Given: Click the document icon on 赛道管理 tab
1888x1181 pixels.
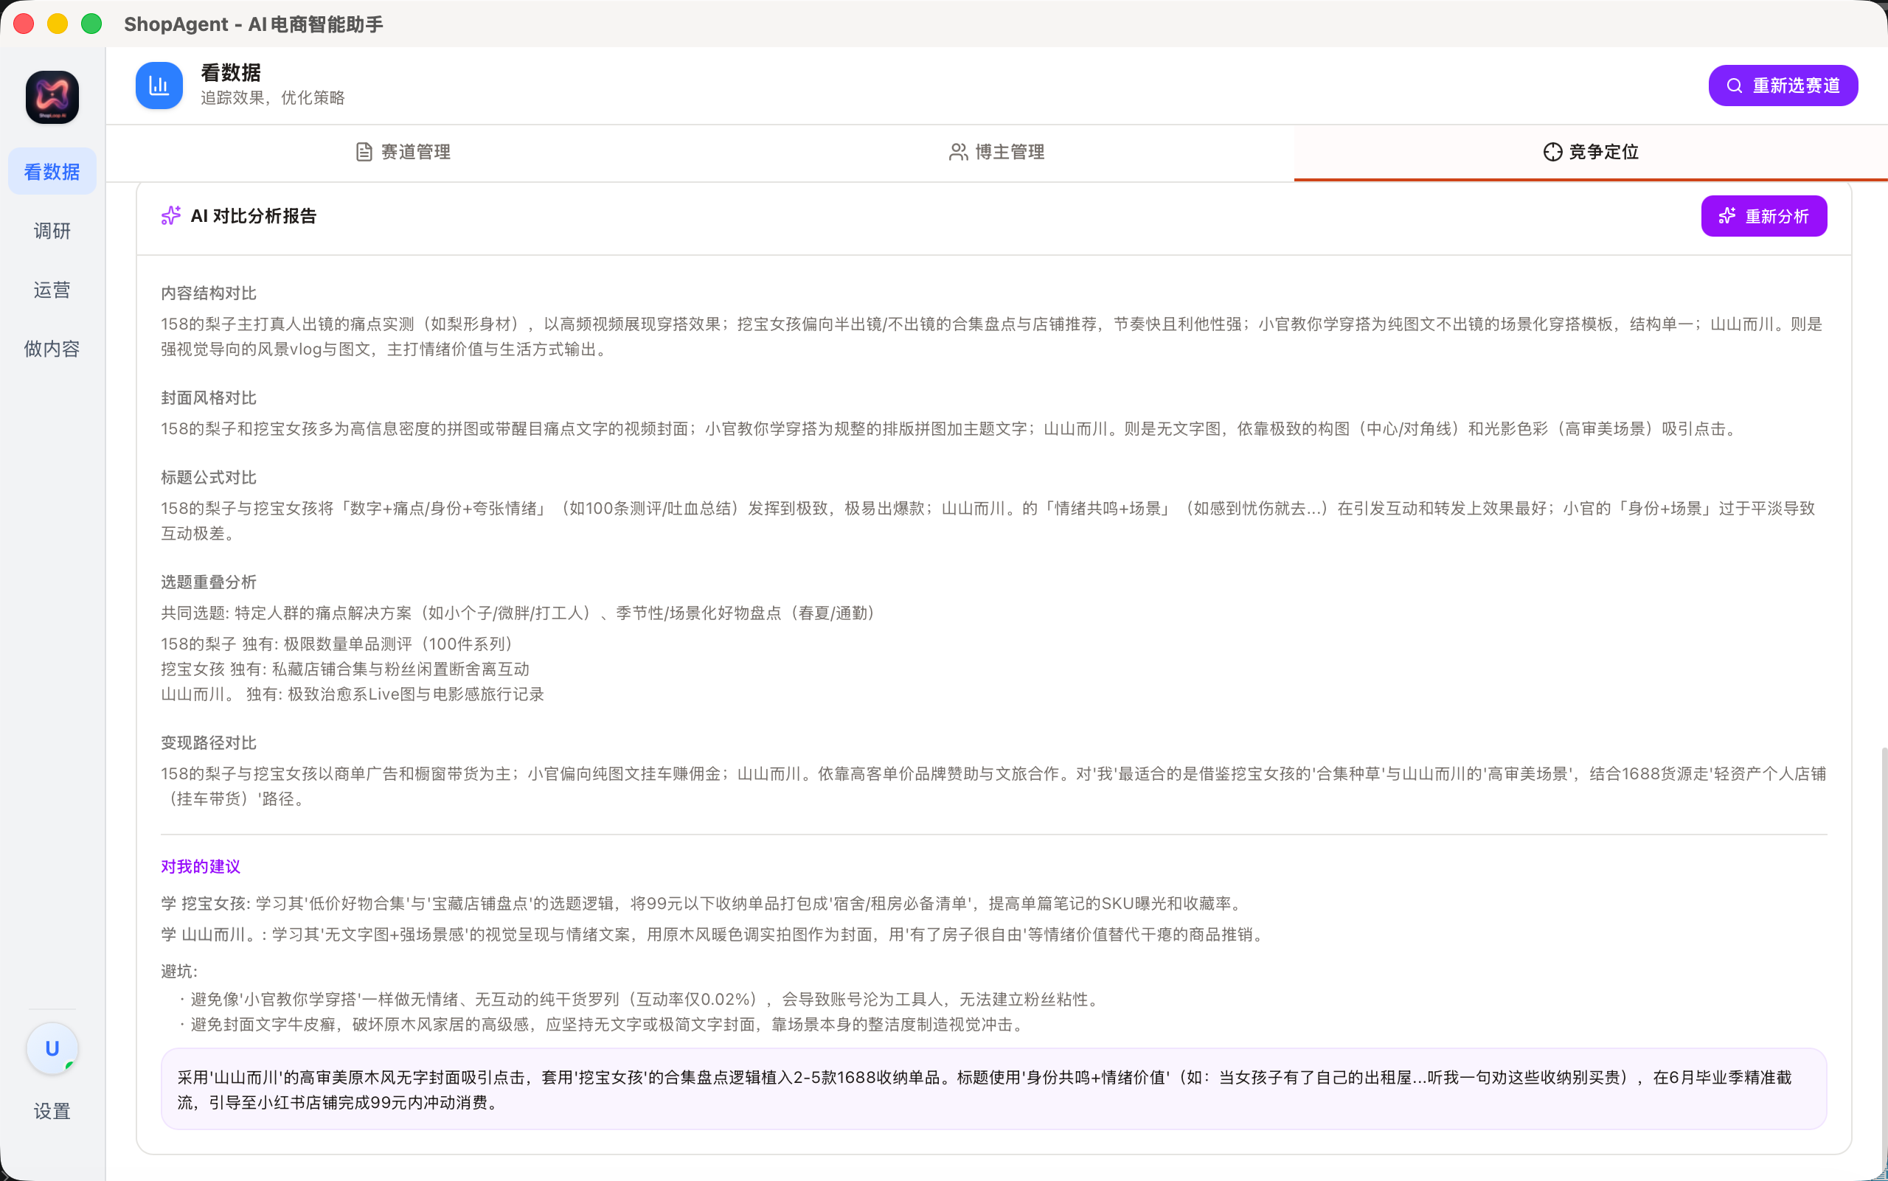Looking at the screenshot, I should click(364, 152).
